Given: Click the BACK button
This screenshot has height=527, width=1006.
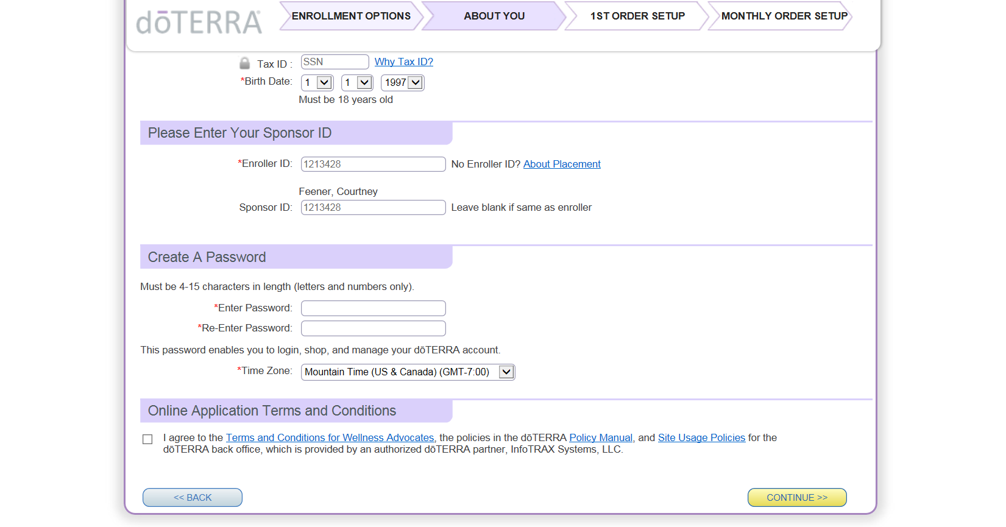Looking at the screenshot, I should point(193,498).
